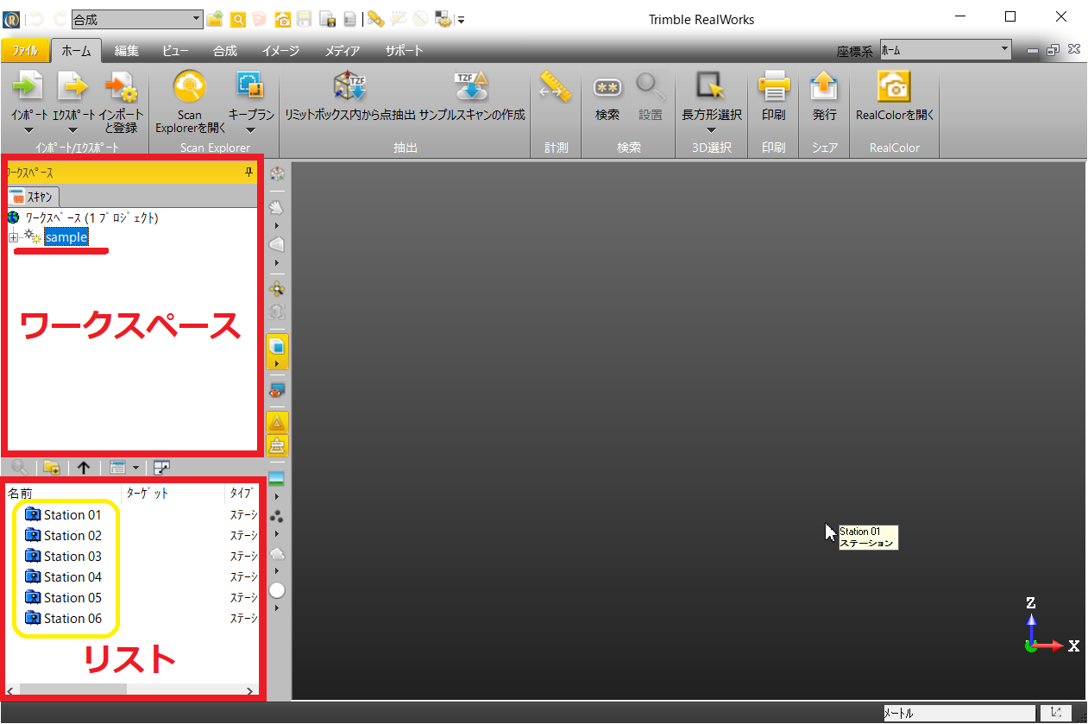1088x724 pixels.
Task: Open the coordinate system (座標系) ホーム dropdown
Action: pyautogui.click(x=945, y=51)
